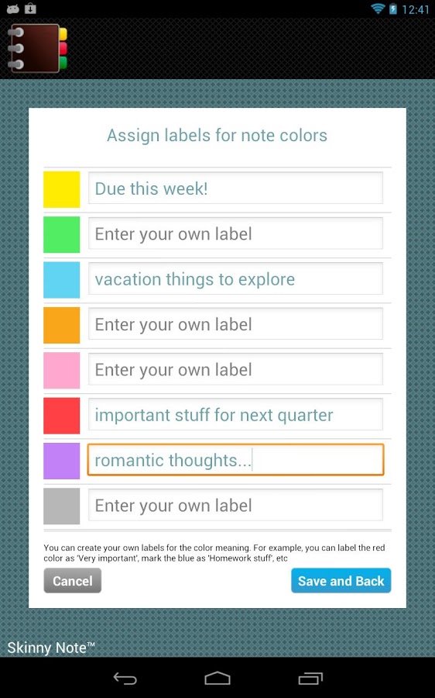
Task: Tap the Android back navigation icon
Action: [x=125, y=679]
